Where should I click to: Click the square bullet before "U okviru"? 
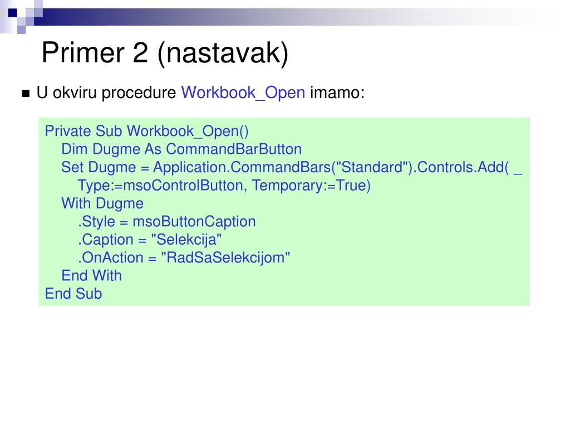click(26, 94)
